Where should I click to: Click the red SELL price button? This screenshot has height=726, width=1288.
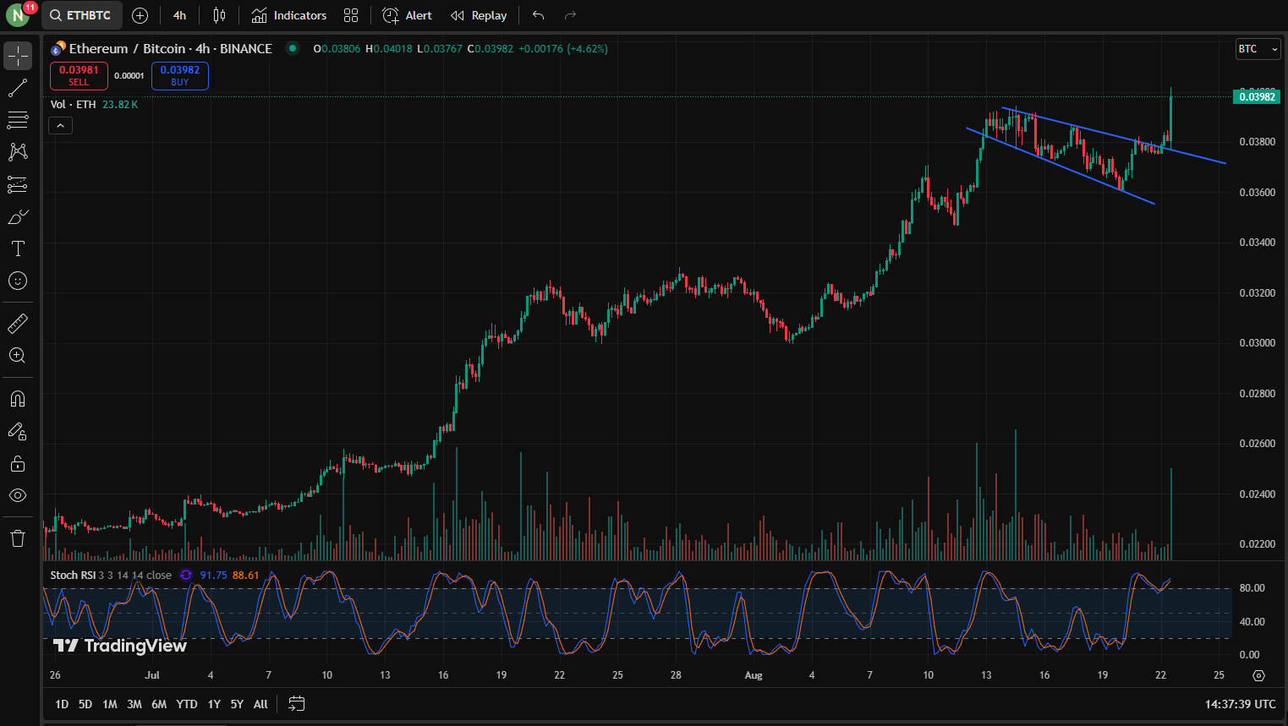coord(79,76)
